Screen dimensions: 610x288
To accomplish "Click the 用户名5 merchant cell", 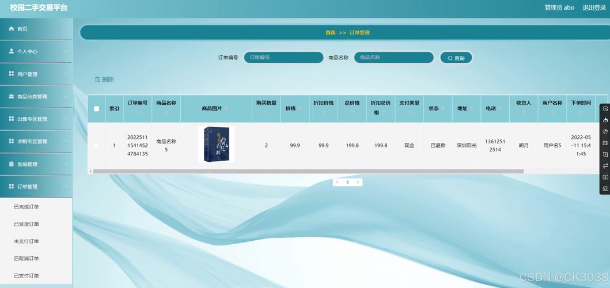I will (x=552, y=146).
